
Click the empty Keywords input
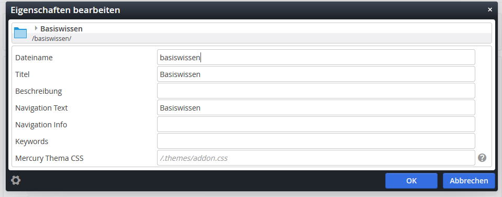[316, 141]
